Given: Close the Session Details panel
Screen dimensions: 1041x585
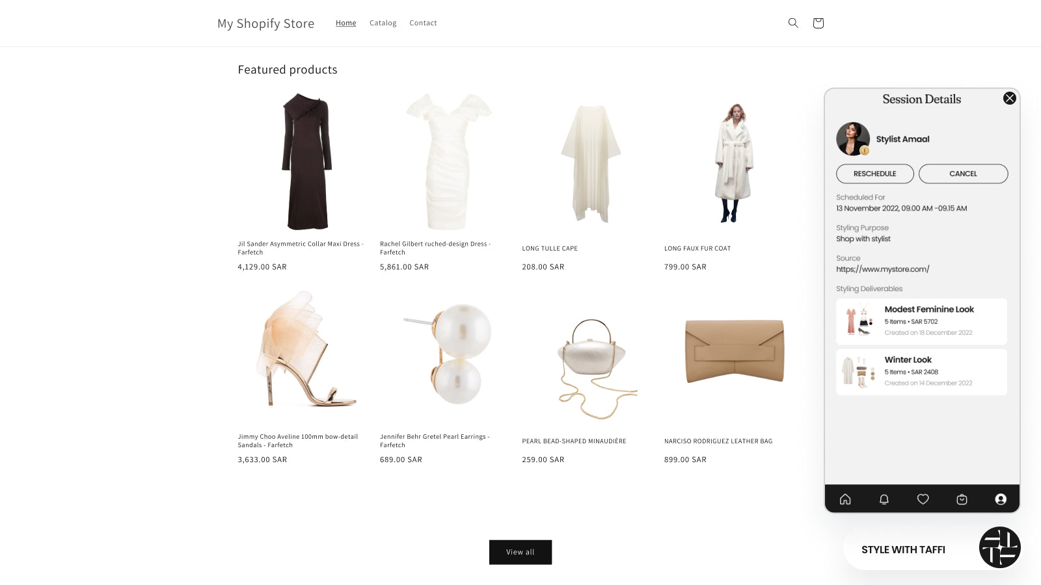Looking at the screenshot, I should pyautogui.click(x=1009, y=98).
